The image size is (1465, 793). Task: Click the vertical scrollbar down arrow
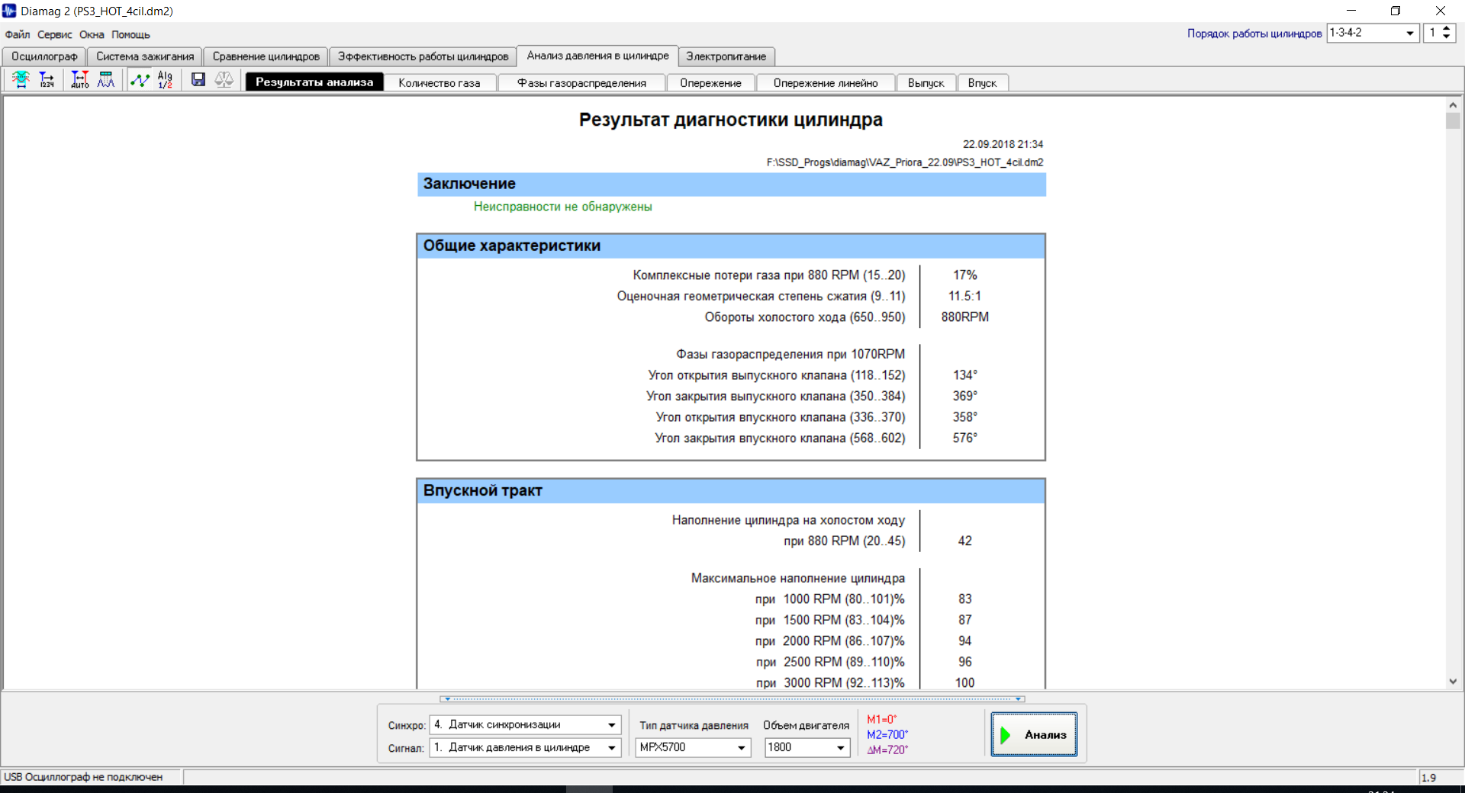point(1453,682)
